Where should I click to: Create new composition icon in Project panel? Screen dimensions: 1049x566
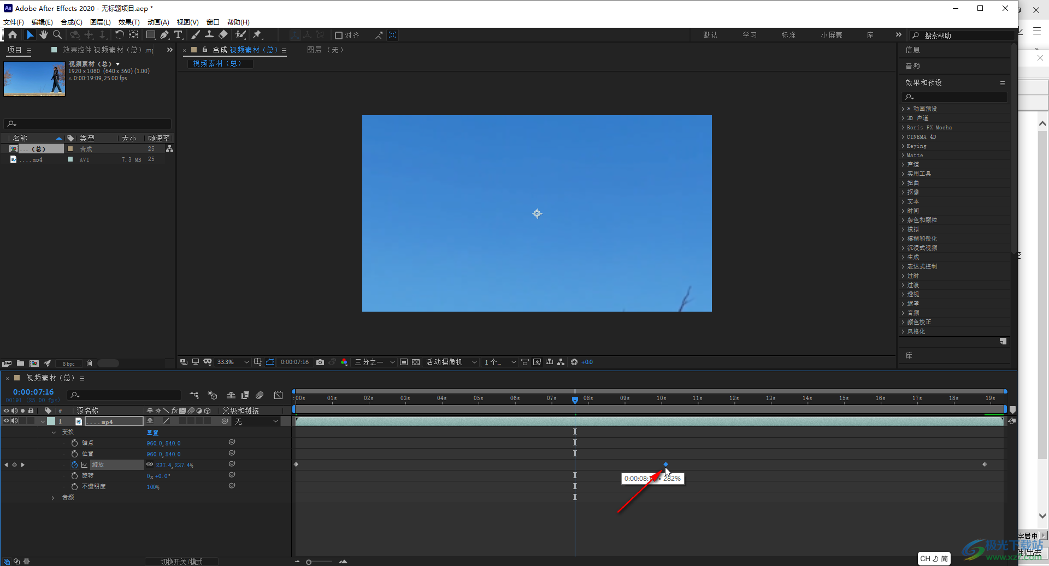point(34,364)
